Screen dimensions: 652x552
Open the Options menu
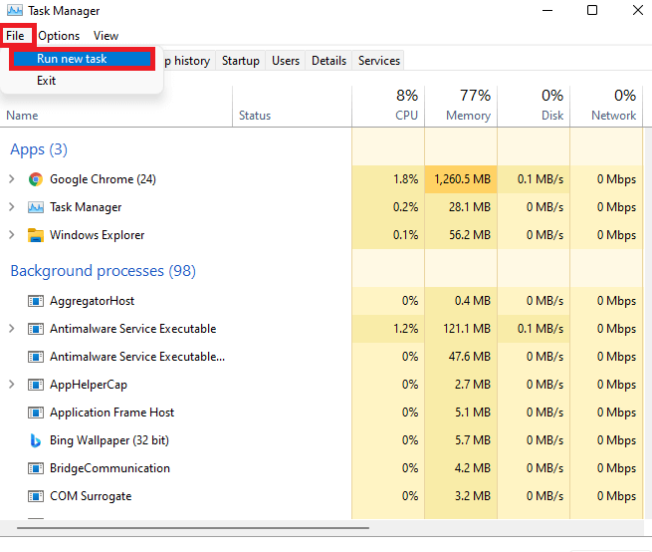tap(59, 36)
